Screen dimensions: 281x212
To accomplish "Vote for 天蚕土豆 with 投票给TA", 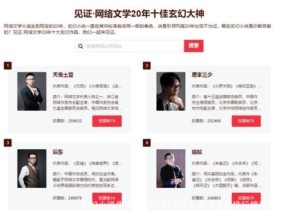I will coord(107,121).
